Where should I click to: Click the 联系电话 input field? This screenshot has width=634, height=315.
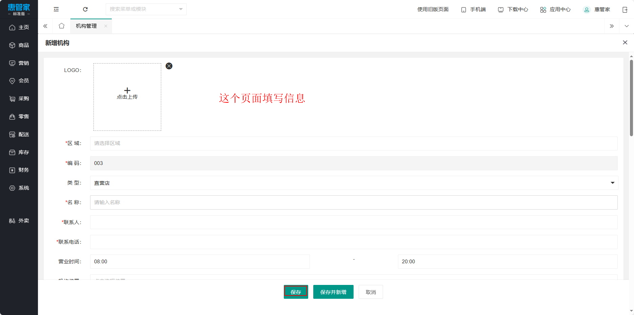(354, 242)
